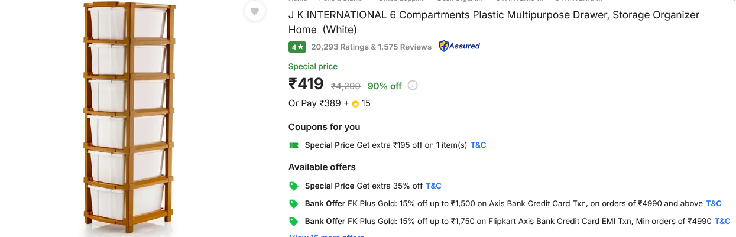Open T&C for extra ₹195 off coupon

coord(478,145)
